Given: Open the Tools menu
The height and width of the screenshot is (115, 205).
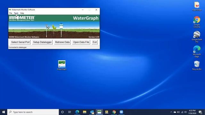Looking at the screenshot, I should 16,13.
